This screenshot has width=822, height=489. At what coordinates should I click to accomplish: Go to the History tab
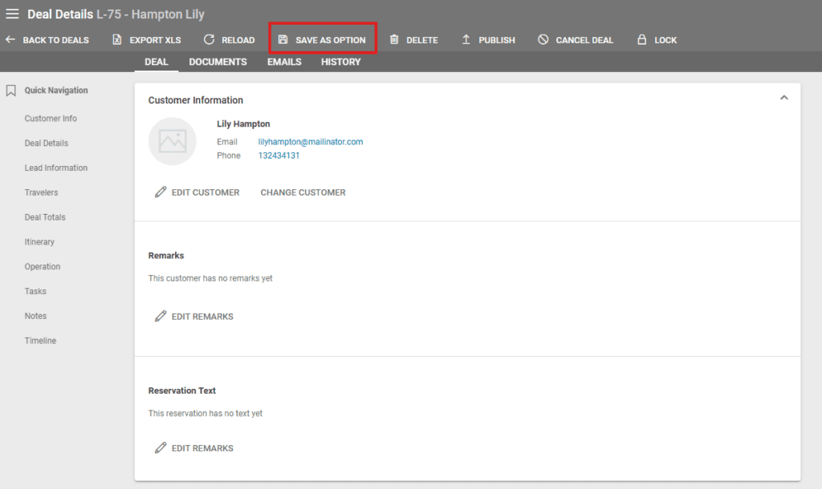340,62
